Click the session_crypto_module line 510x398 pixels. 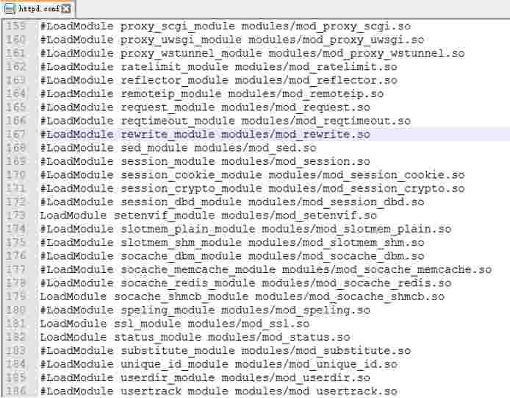click(x=252, y=188)
